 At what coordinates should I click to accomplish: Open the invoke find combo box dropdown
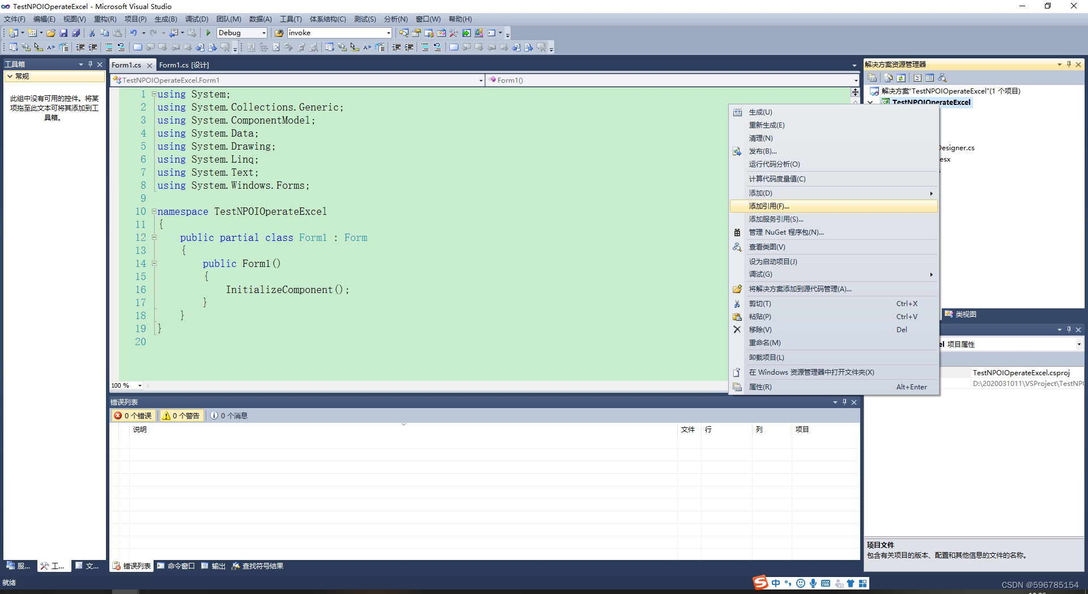click(x=389, y=33)
